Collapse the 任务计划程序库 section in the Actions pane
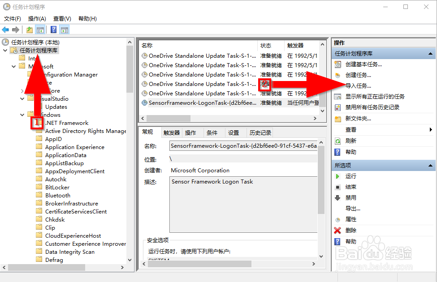 (x=430, y=53)
